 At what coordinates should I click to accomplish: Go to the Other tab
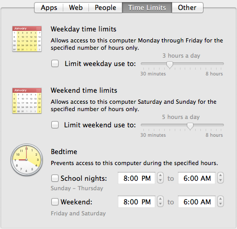[x=187, y=7]
